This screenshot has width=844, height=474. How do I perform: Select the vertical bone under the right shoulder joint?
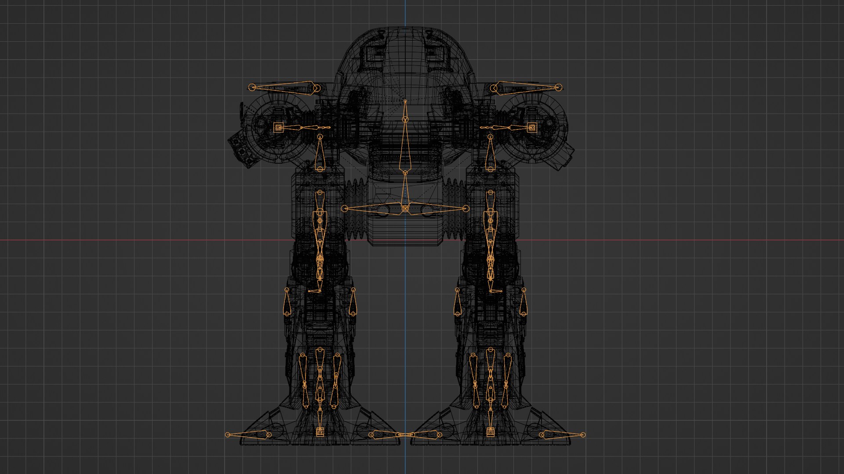pos(490,153)
